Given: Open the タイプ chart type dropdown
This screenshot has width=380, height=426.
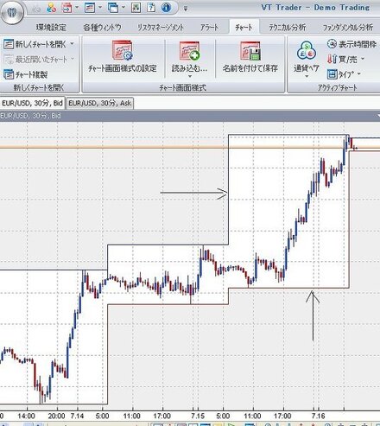Looking at the screenshot, I should 359,74.
